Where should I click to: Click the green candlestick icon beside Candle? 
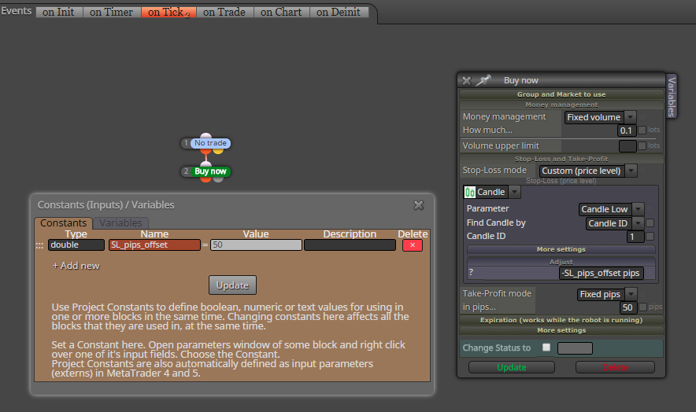[469, 192]
